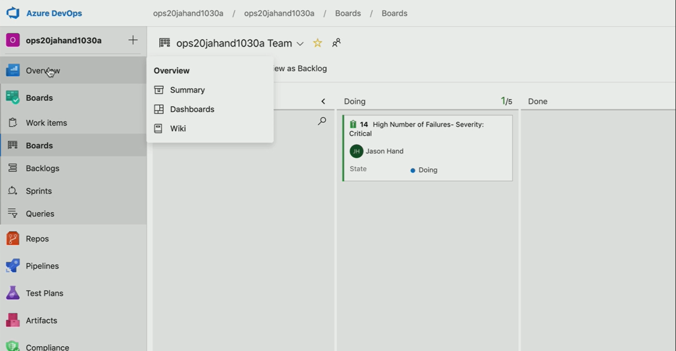The height and width of the screenshot is (351, 676).
Task: Collapse column using left chevron
Action: (x=323, y=101)
